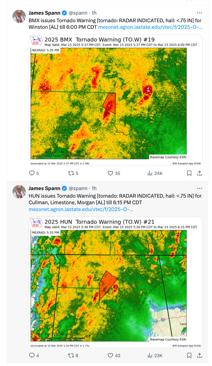Open more options on HUN warning tweet
212x366 pixels.
click(x=199, y=188)
